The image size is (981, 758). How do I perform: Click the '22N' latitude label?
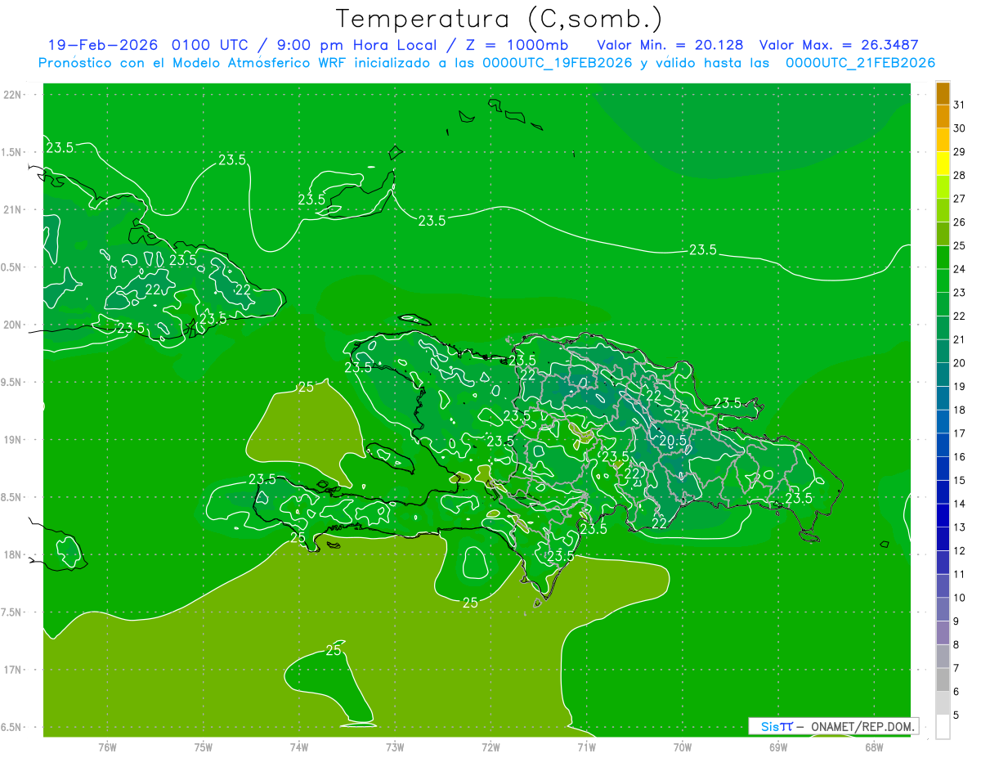click(11, 95)
